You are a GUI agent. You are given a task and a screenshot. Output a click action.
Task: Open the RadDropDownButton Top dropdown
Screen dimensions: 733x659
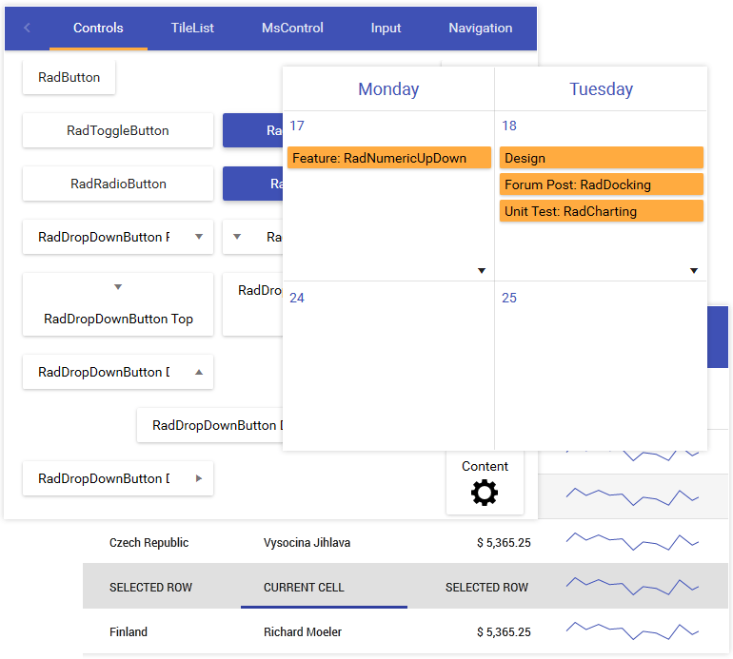118,304
